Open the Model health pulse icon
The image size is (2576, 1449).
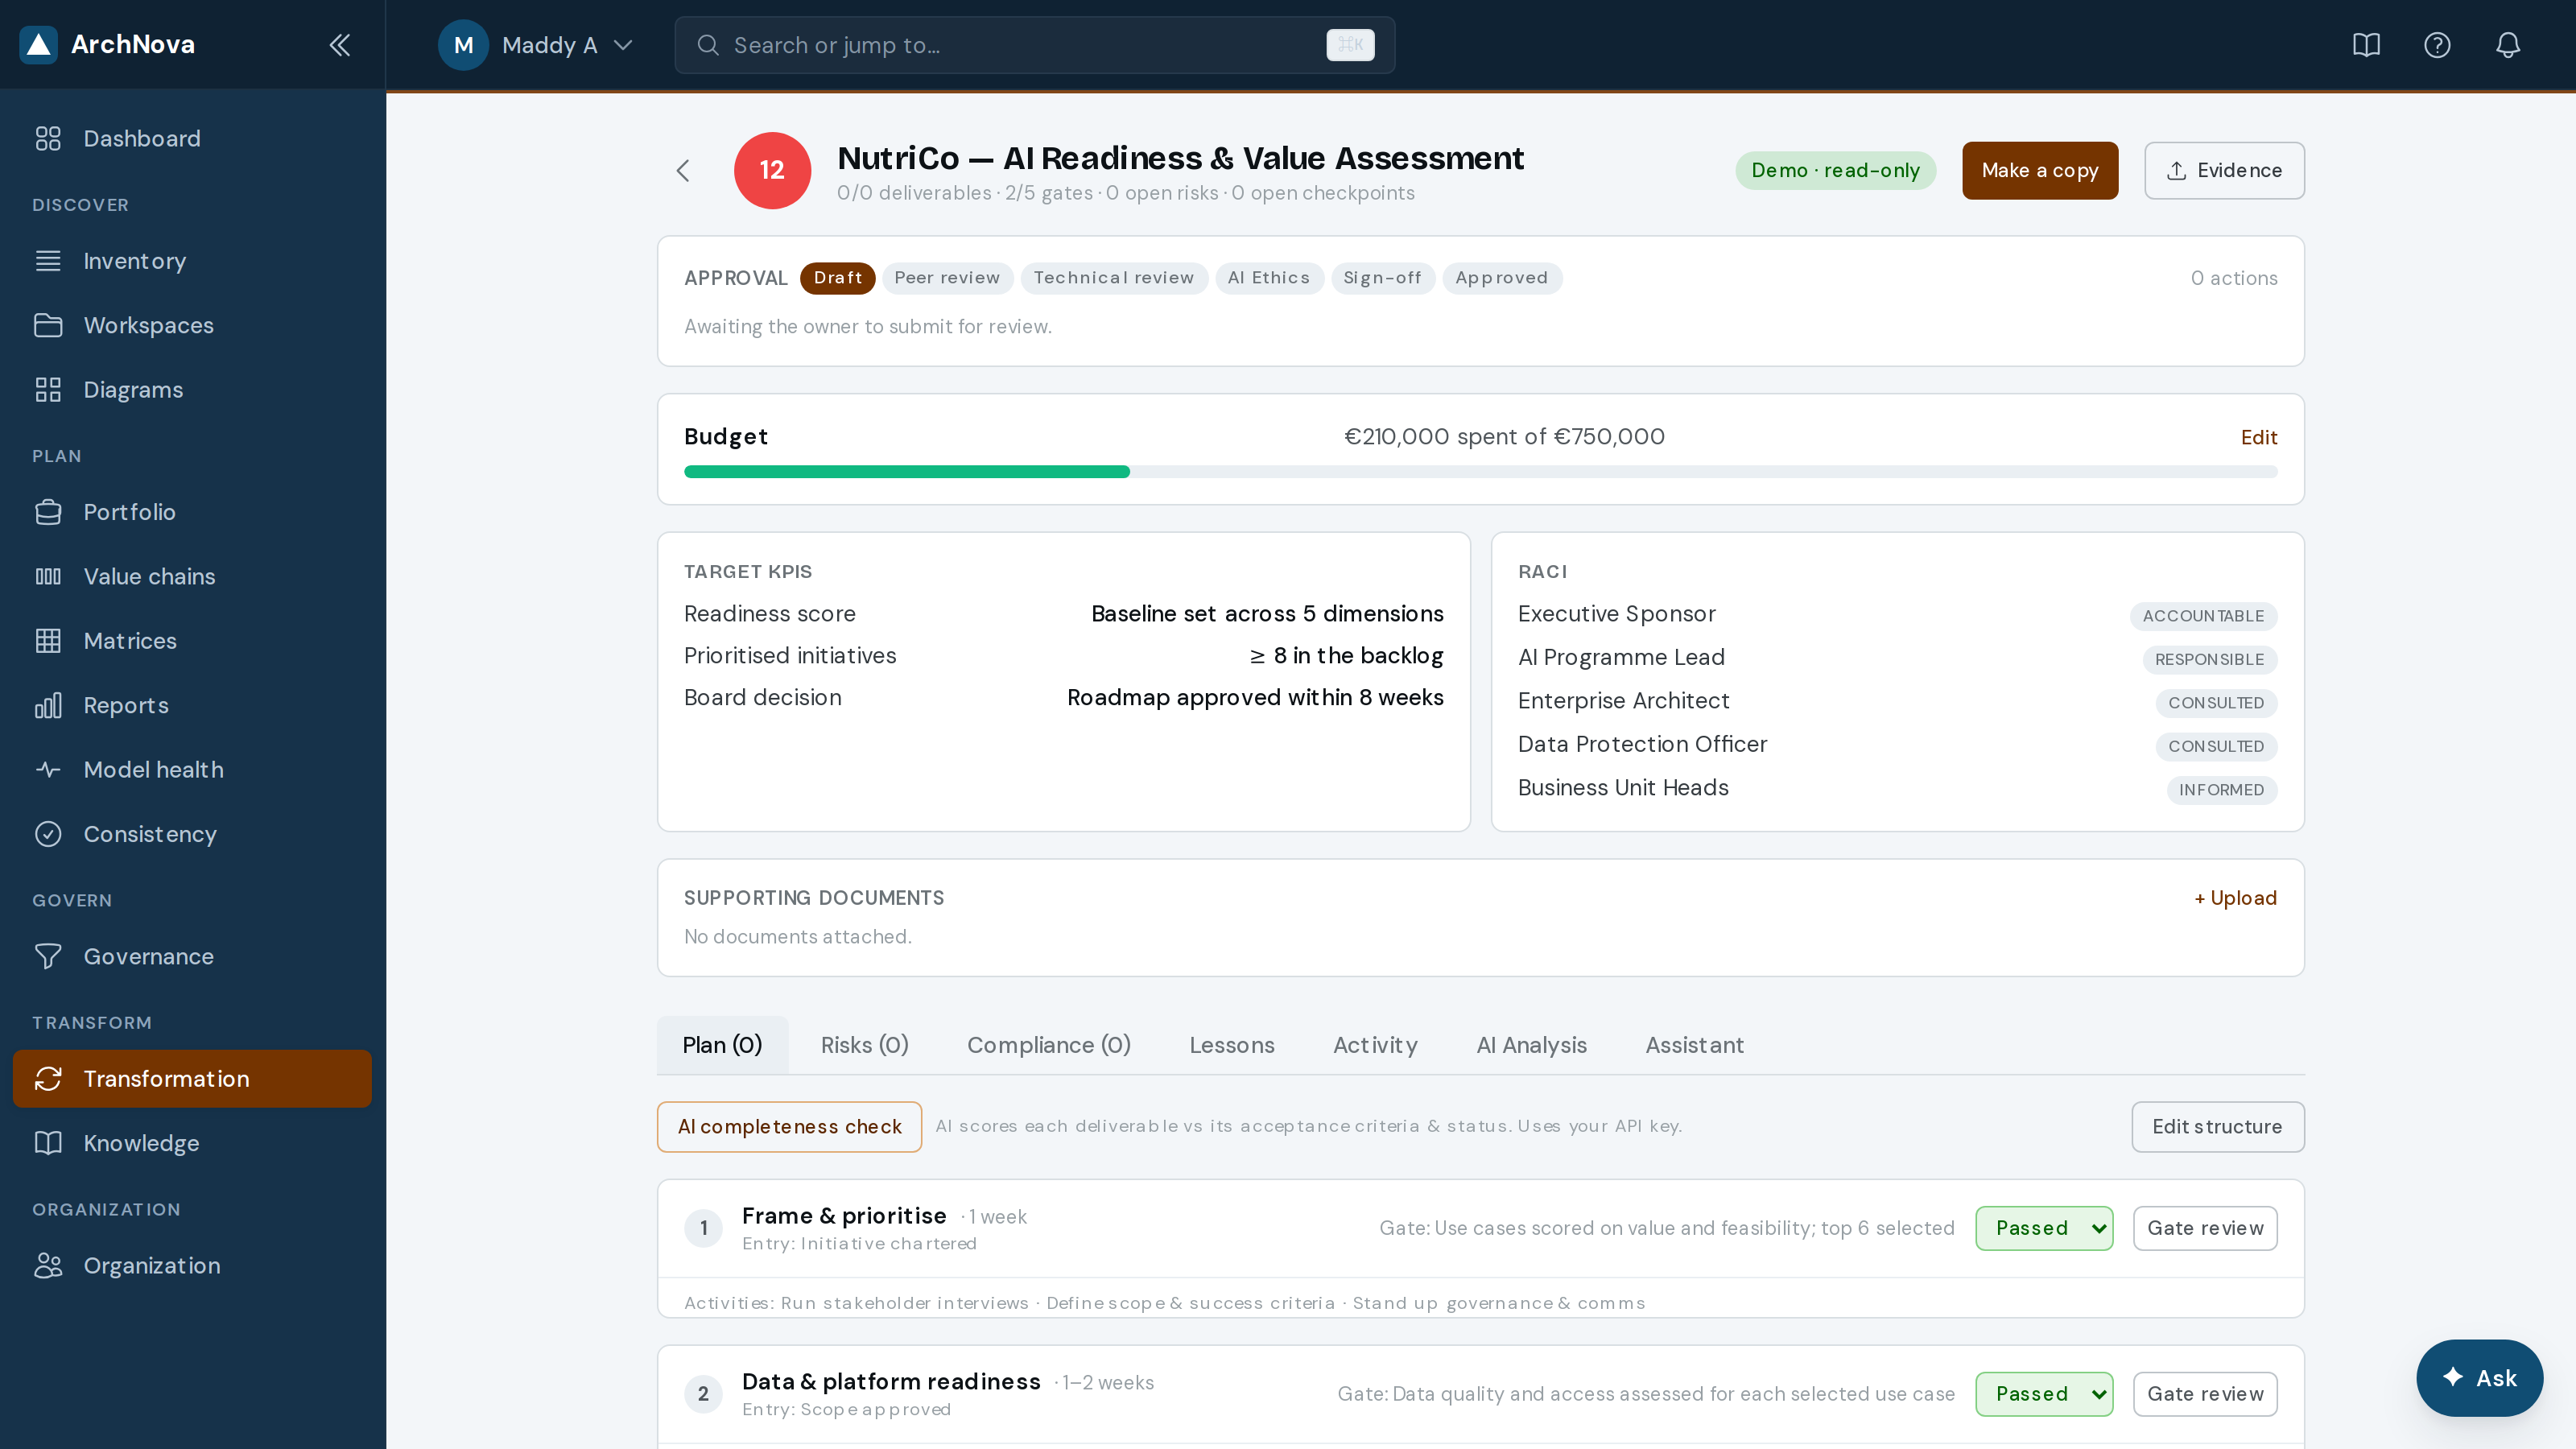[48, 770]
